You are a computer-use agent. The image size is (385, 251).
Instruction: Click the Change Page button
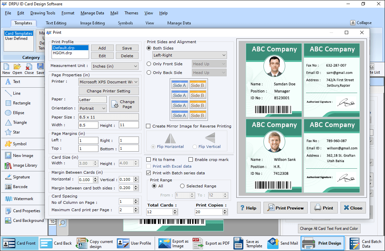coord(124,104)
